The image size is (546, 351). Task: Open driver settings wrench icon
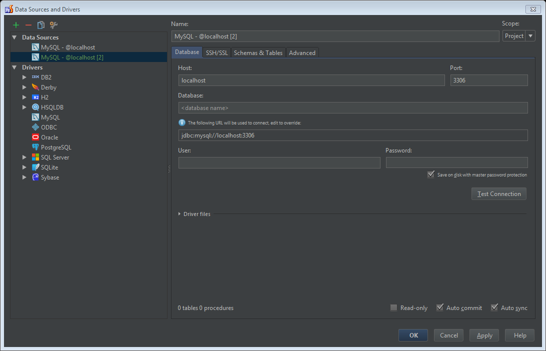click(53, 25)
